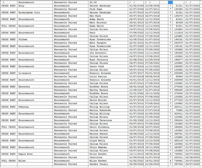Click the 'Martin Dubravka' cell
This screenshot has width=202, height=168.
tap(108, 110)
